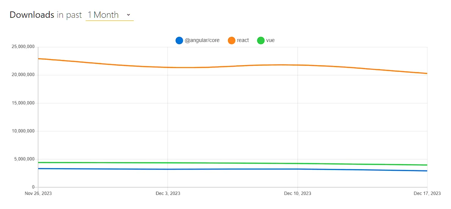451x209 pixels.
Task: Click the 25,000,000 y-axis label
Action: point(23,47)
